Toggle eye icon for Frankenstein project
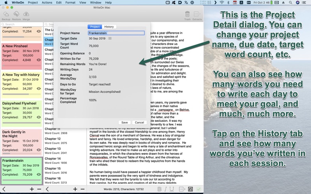Screen dimensions: 311x194 pos(38,174)
